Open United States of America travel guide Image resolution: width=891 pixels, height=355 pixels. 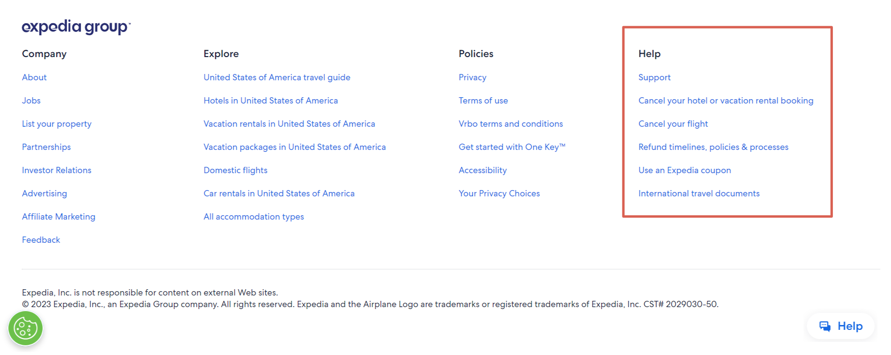pyautogui.click(x=277, y=77)
